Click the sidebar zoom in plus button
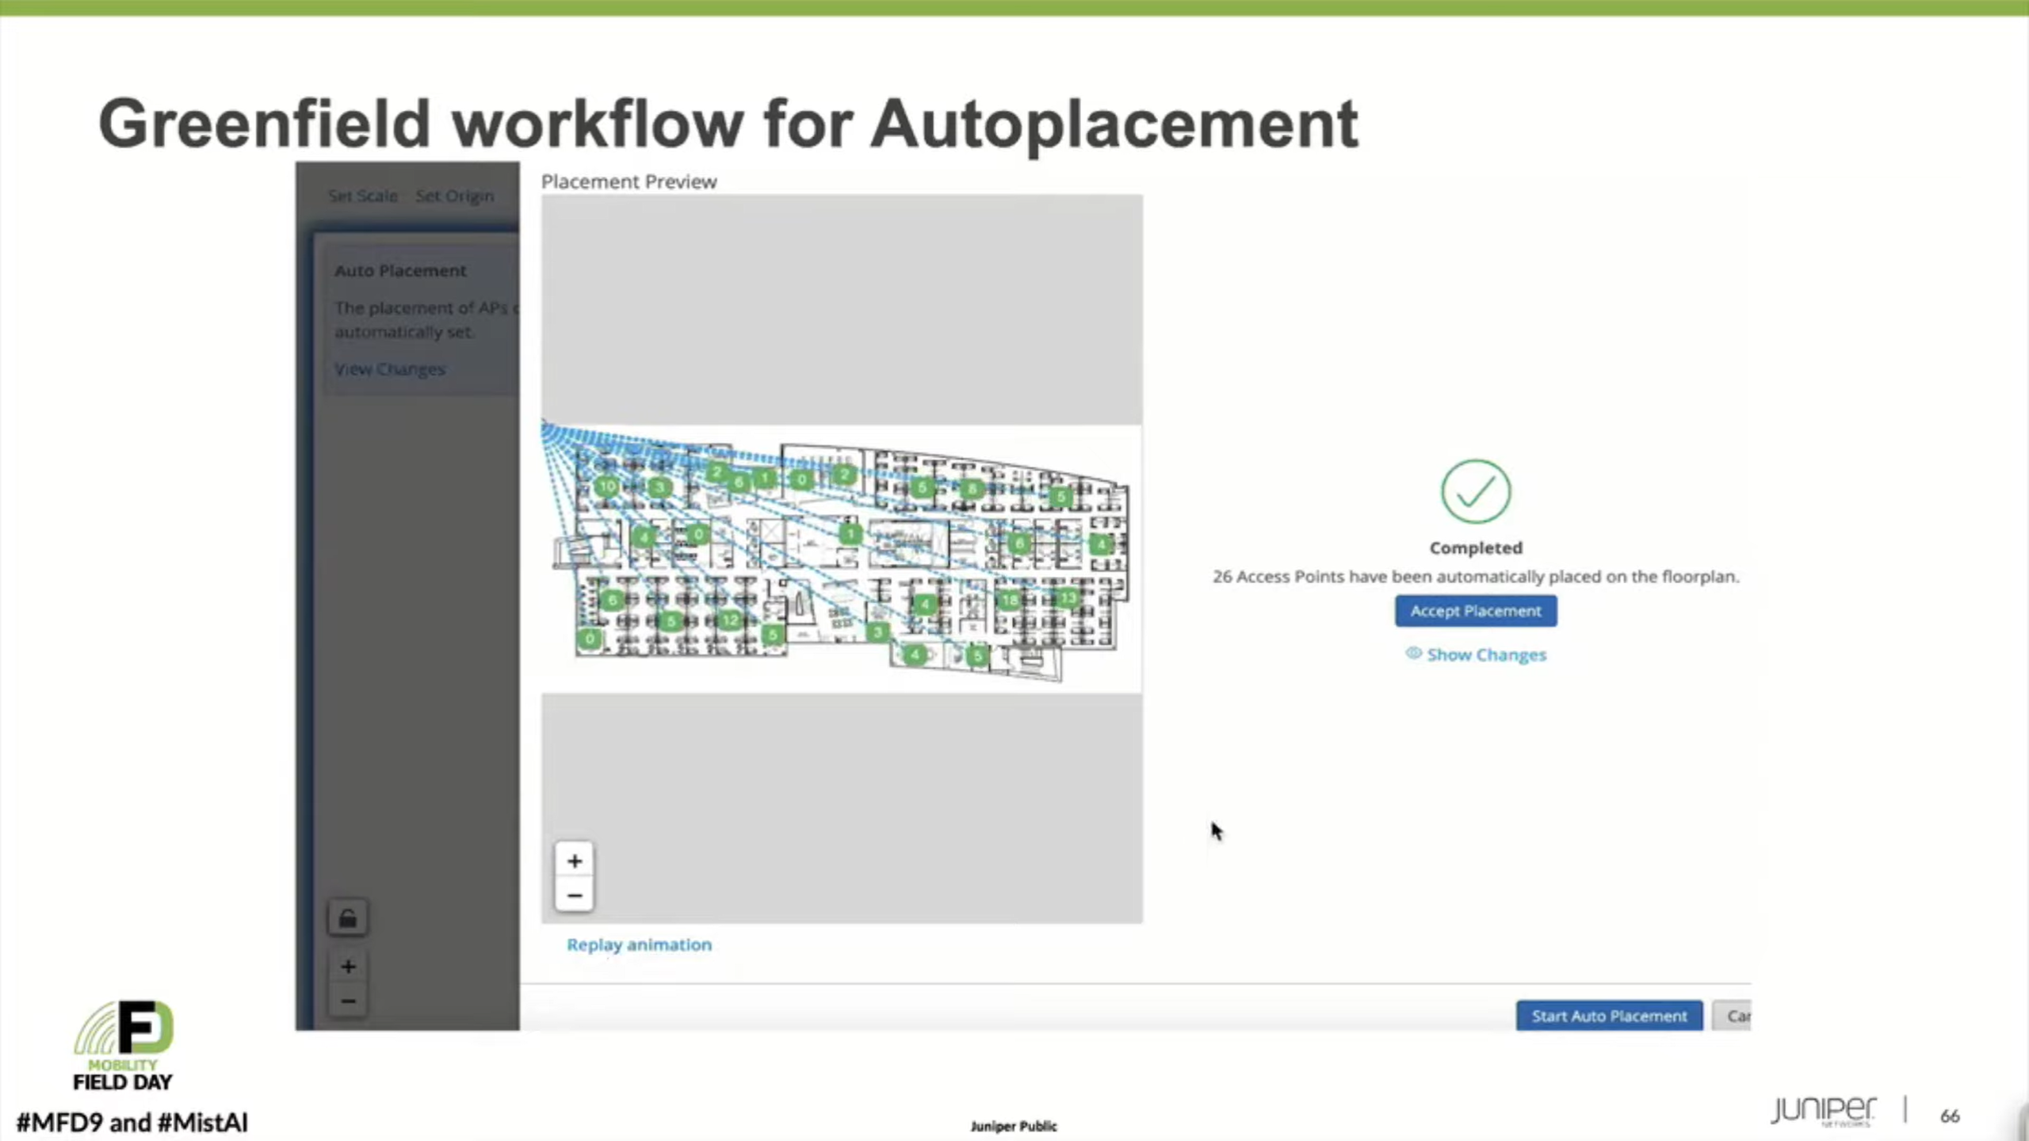The image size is (2029, 1141). (x=347, y=967)
